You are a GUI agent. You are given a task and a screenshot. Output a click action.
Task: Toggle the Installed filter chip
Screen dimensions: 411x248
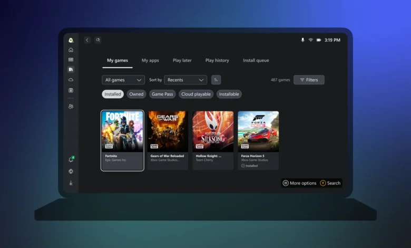[113, 94]
